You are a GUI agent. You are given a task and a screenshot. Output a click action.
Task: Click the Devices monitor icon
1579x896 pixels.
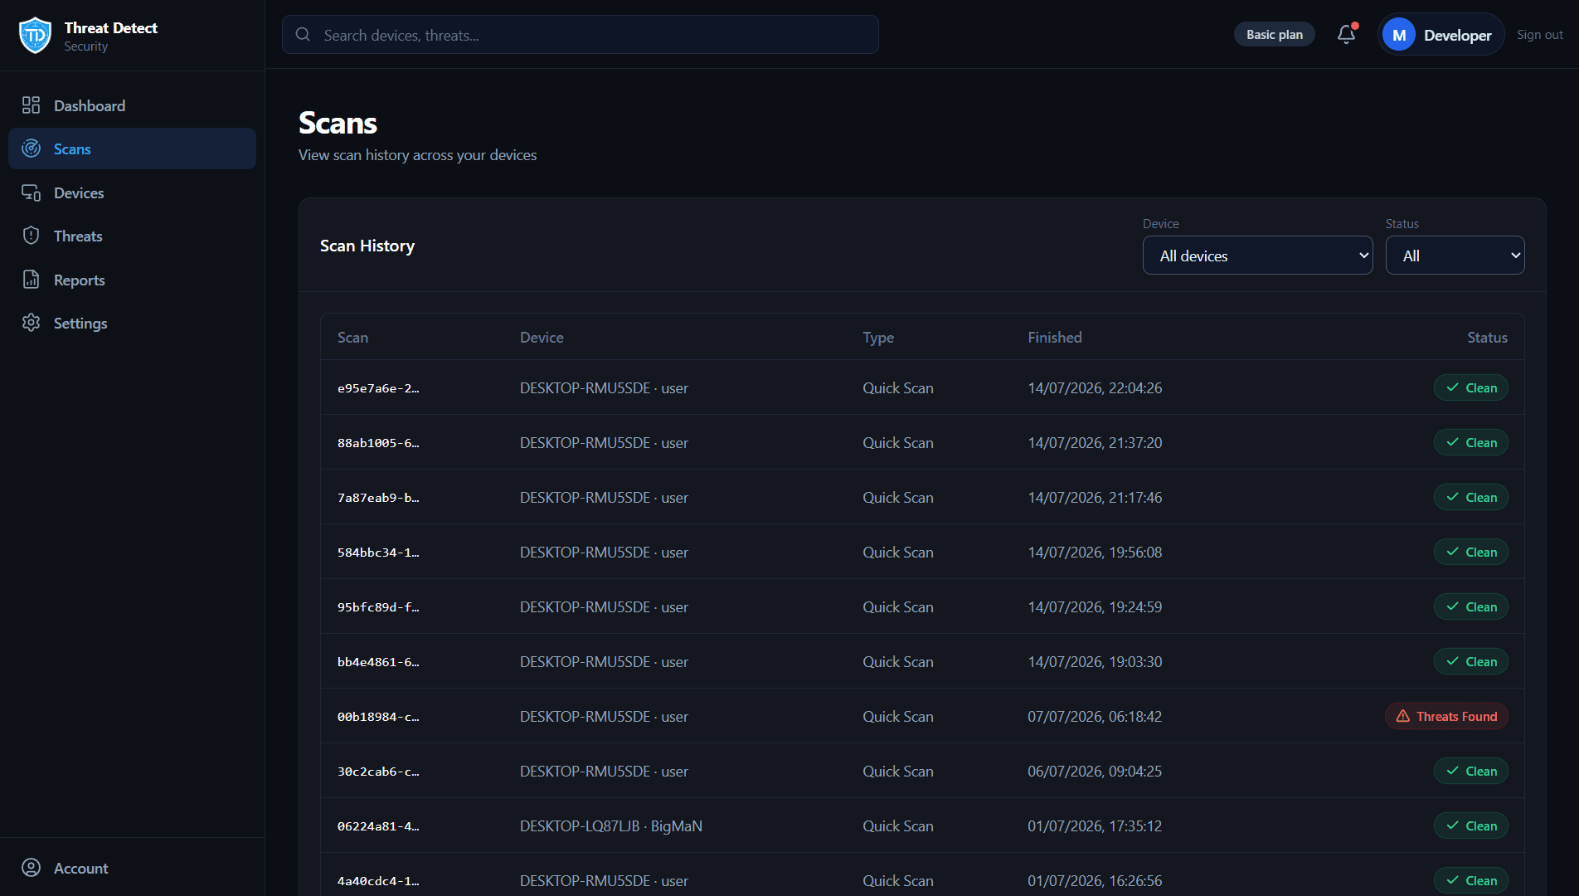pyautogui.click(x=31, y=192)
